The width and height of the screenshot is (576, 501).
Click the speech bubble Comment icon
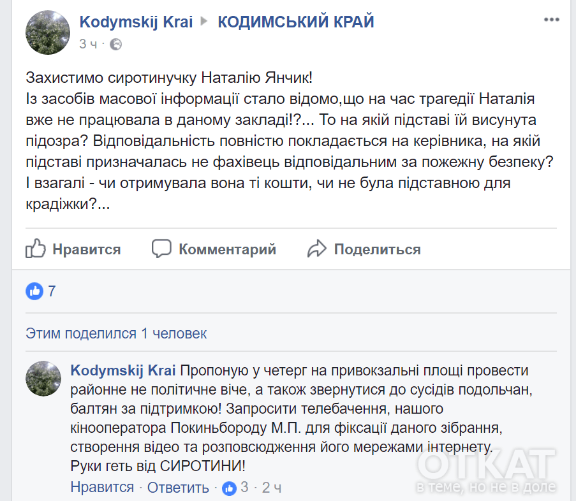[162, 249]
